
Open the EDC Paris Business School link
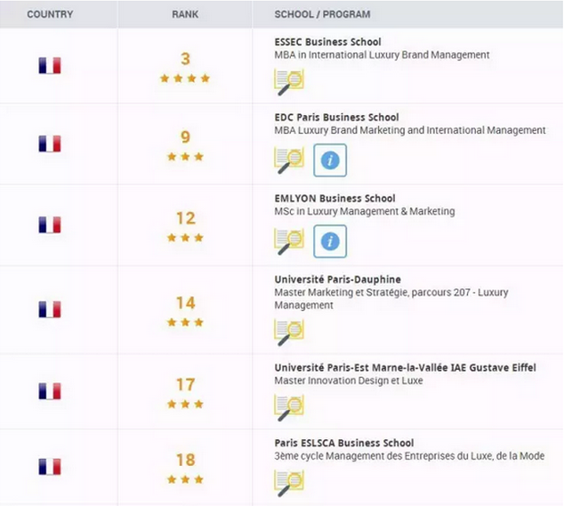[336, 117]
